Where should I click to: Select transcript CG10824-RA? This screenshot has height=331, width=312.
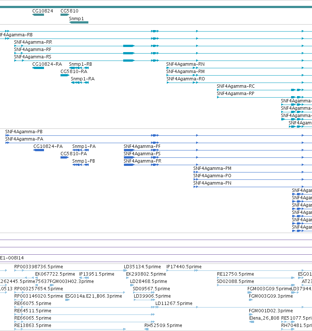[x=47, y=64]
